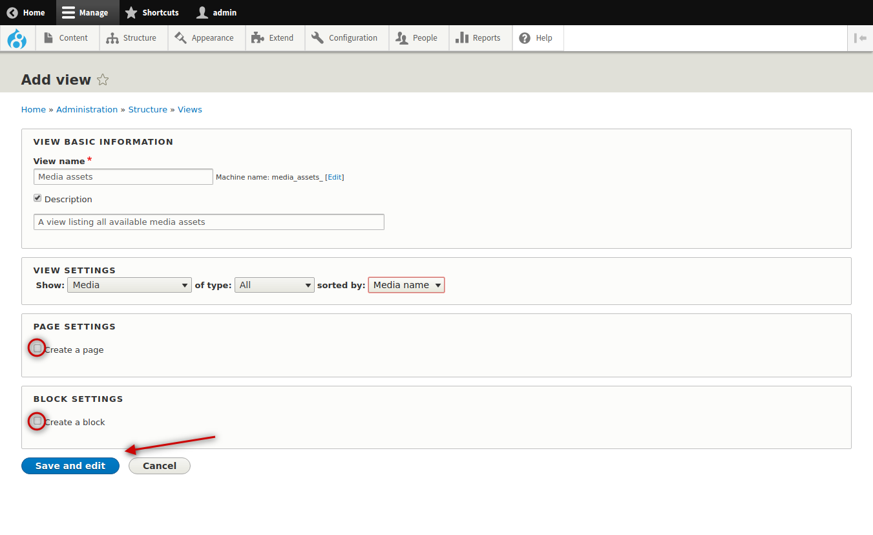
Task: Click the Save and edit button
Action: [70, 466]
